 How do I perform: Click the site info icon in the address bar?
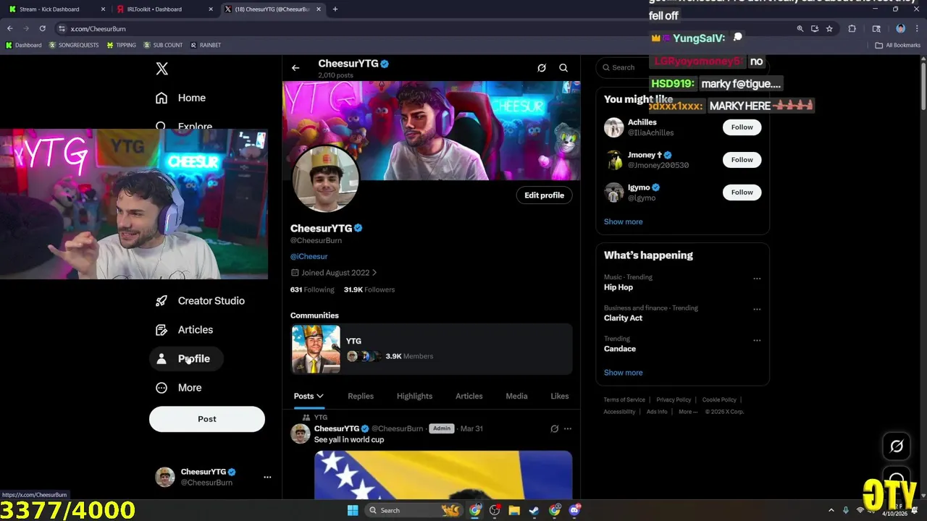62,29
